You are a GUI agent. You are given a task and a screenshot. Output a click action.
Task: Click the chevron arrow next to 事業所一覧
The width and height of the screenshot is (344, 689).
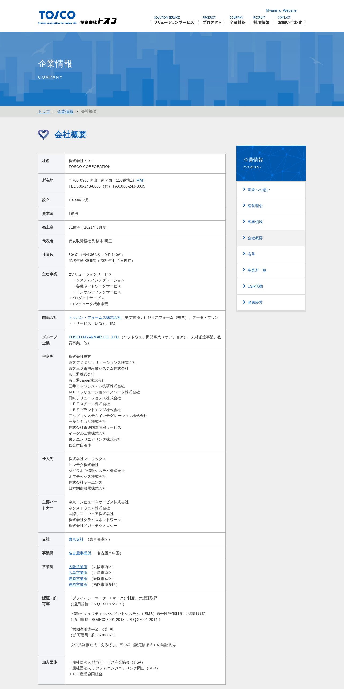coord(244,270)
